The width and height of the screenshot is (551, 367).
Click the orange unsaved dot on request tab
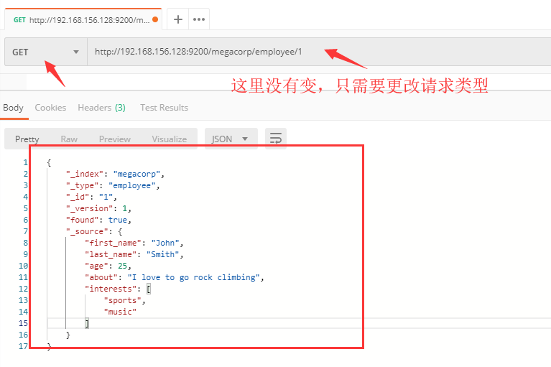tap(155, 19)
